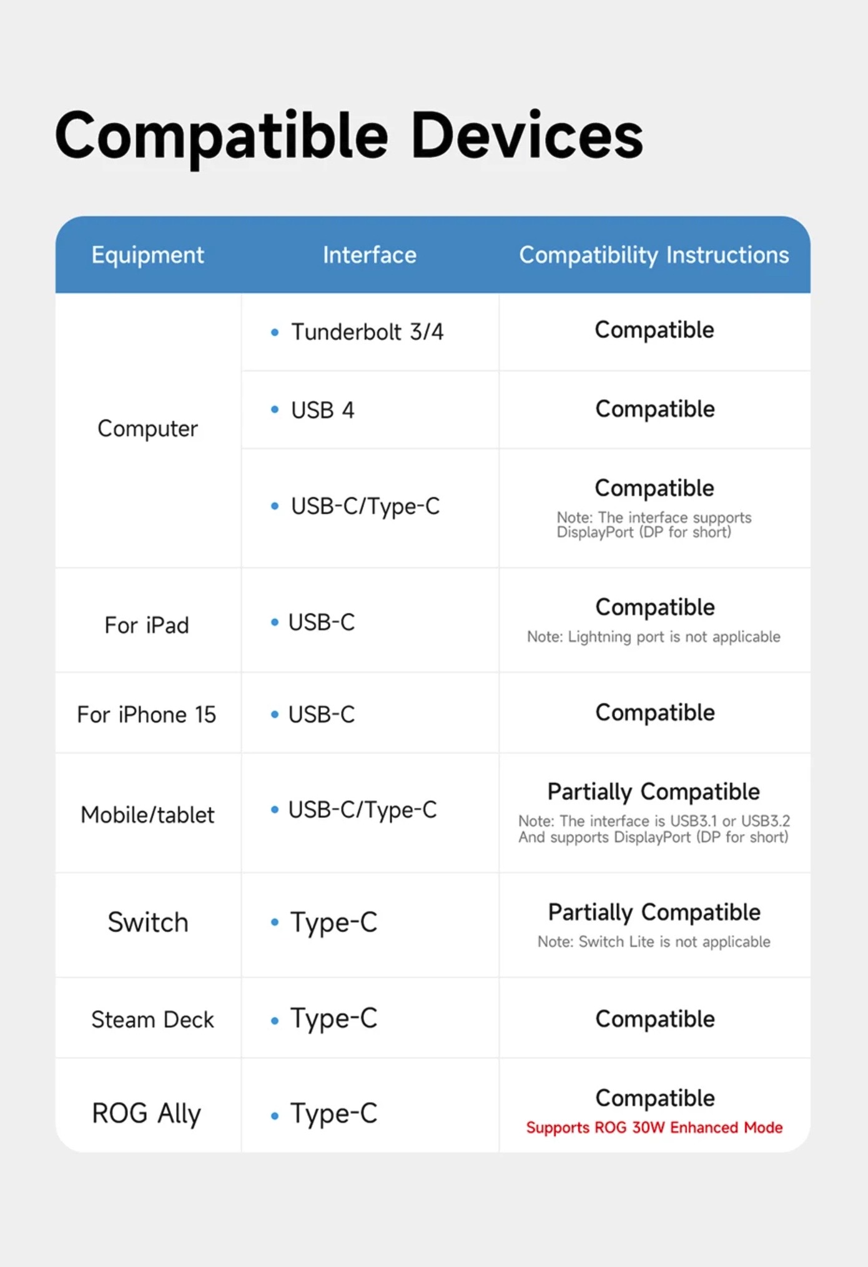
Task: Click the blue bullet beside USB 4
Action: point(275,410)
